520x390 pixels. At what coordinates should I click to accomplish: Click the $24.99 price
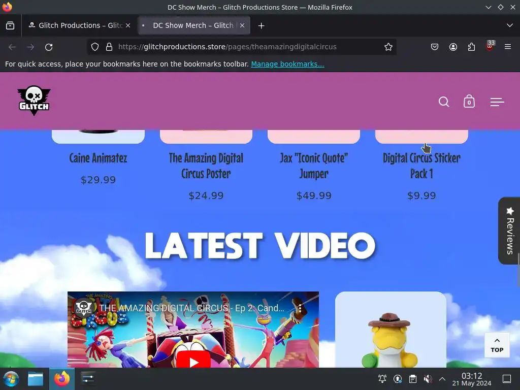coord(206,196)
